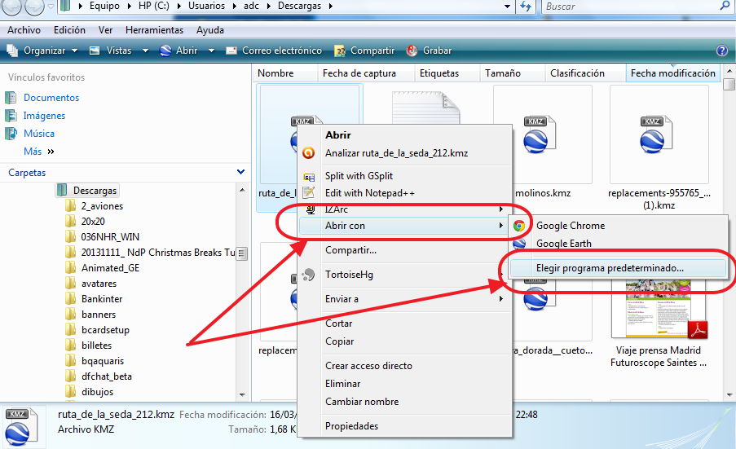Open the Documentos favorite link
Image resolution: width=736 pixels, height=449 pixels.
(51, 98)
